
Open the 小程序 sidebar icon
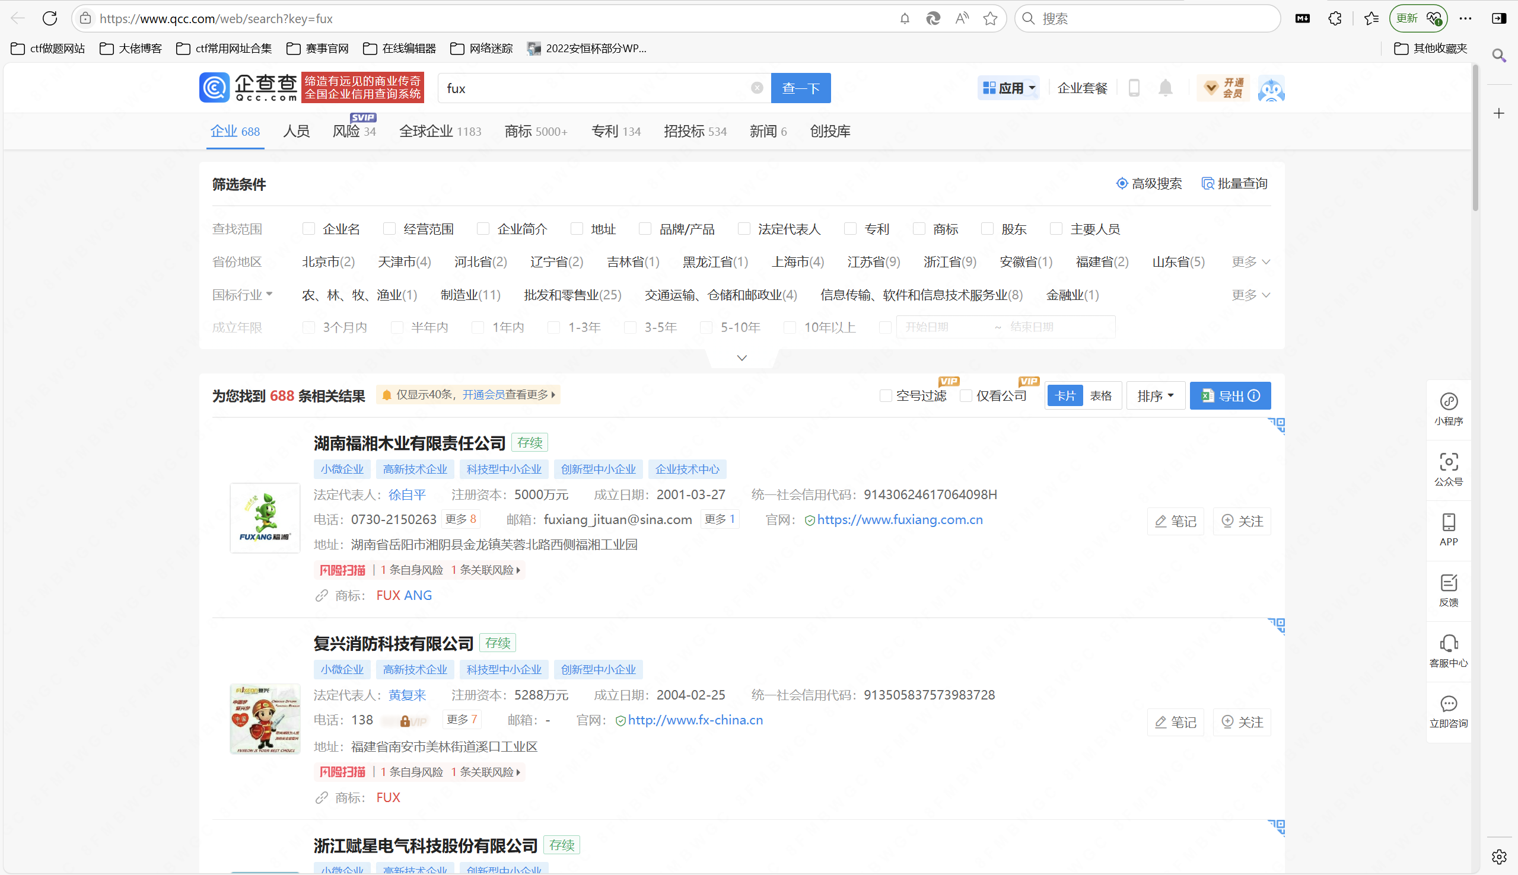(x=1449, y=409)
